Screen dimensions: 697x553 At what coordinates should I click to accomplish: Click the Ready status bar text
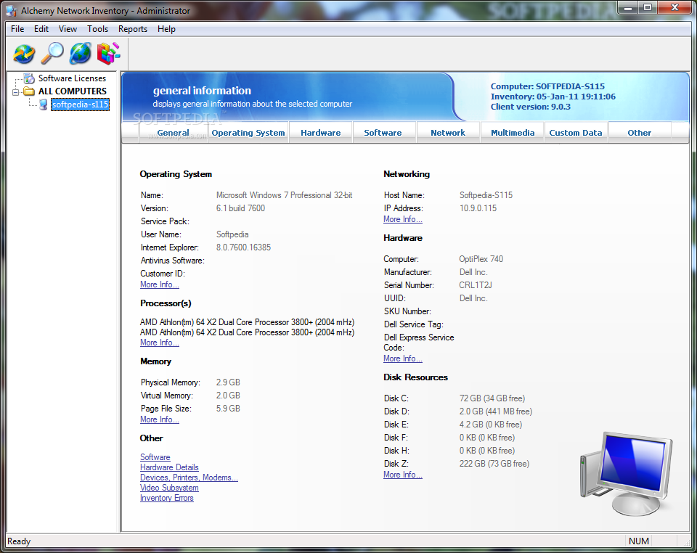click(x=19, y=541)
